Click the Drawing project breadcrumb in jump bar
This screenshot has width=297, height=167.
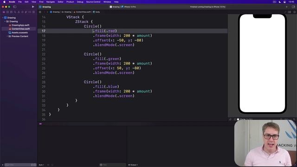pyautogui.click(x=55, y=12)
